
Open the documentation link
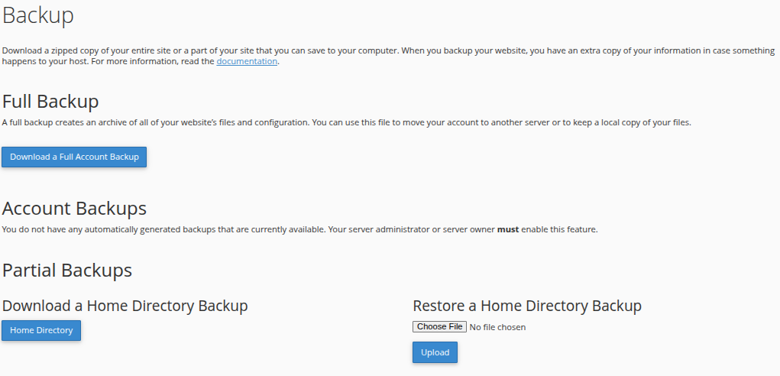pos(247,61)
